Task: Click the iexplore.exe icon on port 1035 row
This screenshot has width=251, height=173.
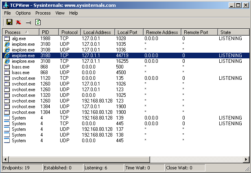Action: click(7, 44)
